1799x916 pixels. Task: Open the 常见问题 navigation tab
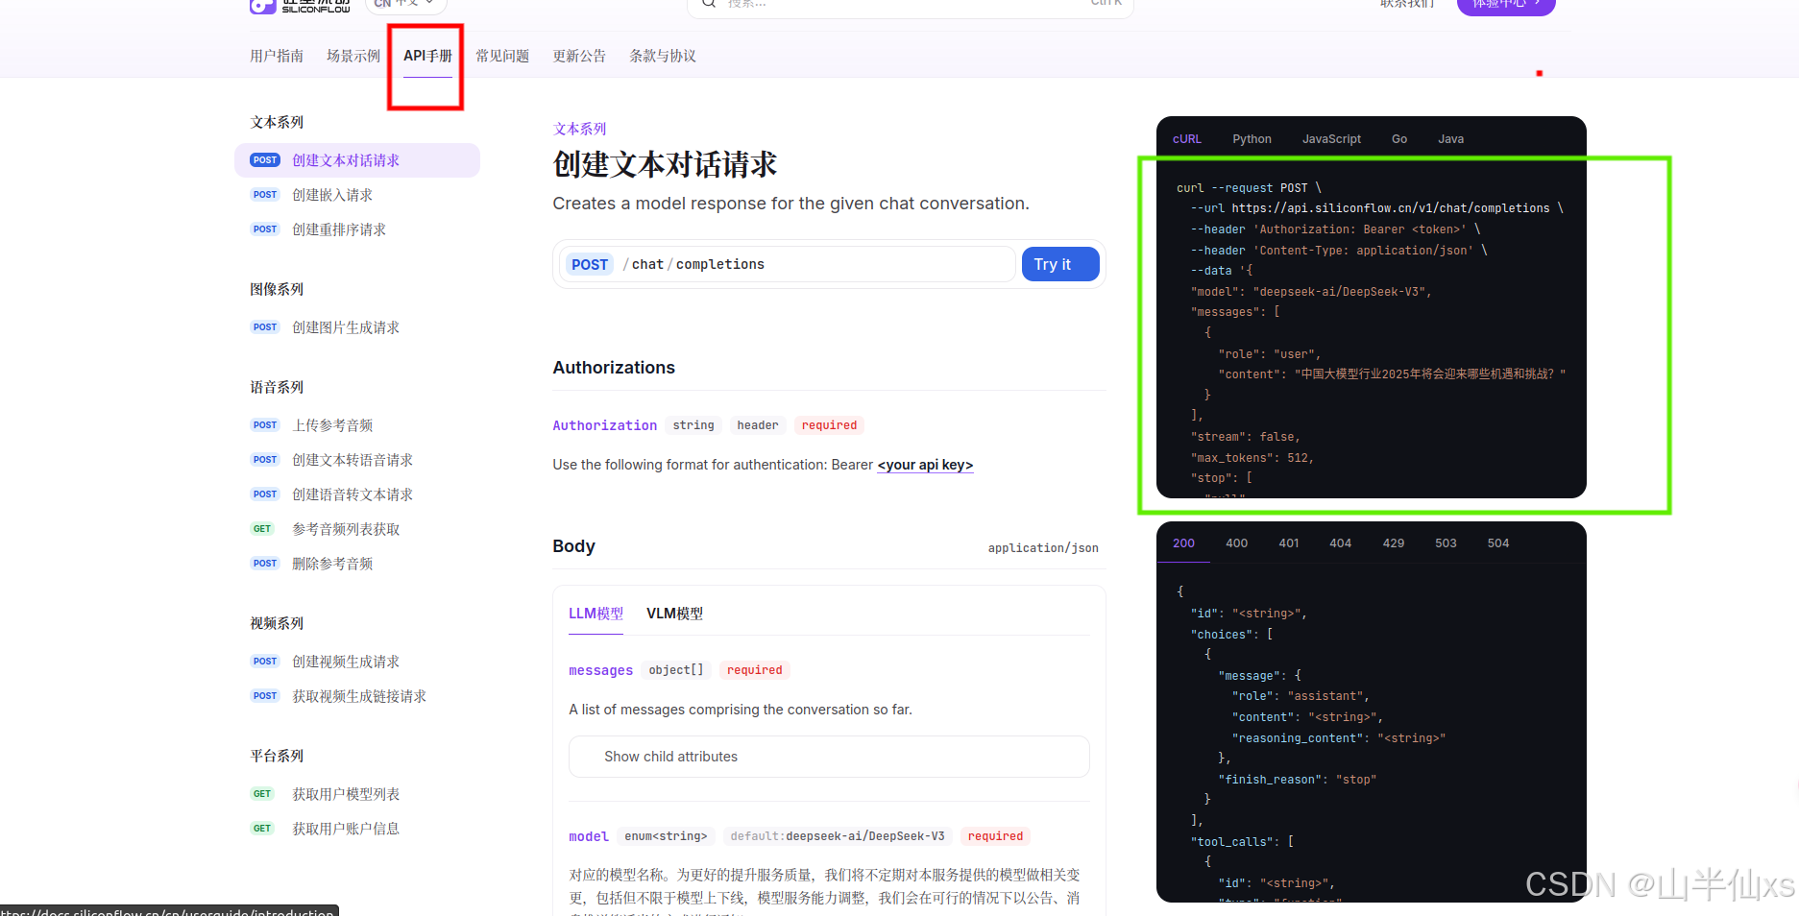coord(502,56)
